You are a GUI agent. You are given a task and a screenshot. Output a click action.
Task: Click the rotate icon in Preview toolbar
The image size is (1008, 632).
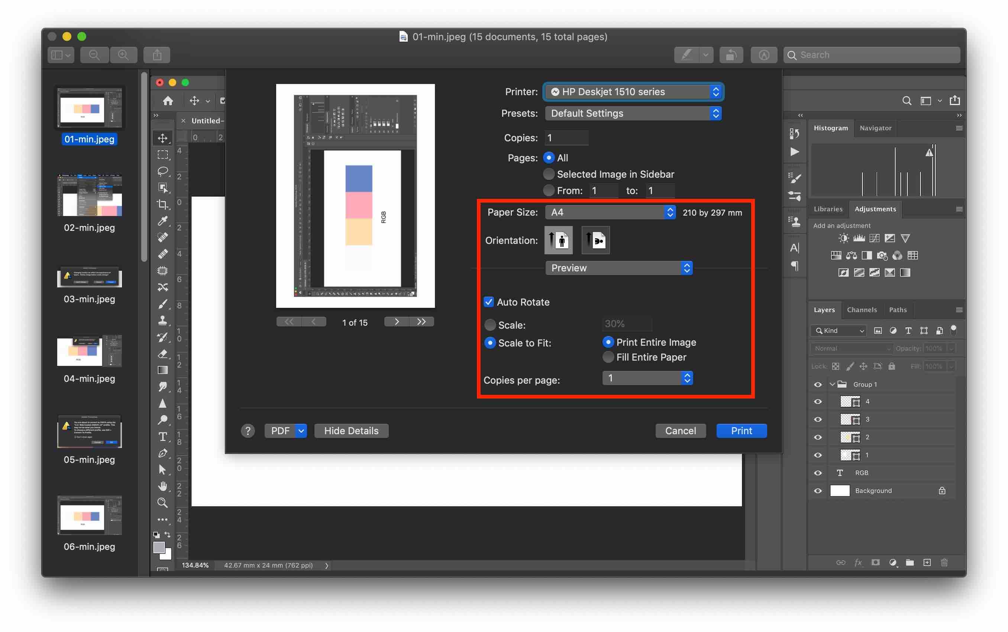tap(731, 55)
